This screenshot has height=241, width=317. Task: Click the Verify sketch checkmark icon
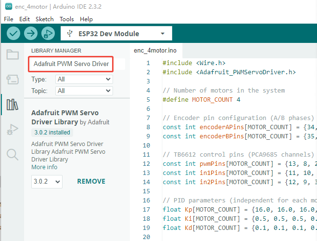pos(13,33)
